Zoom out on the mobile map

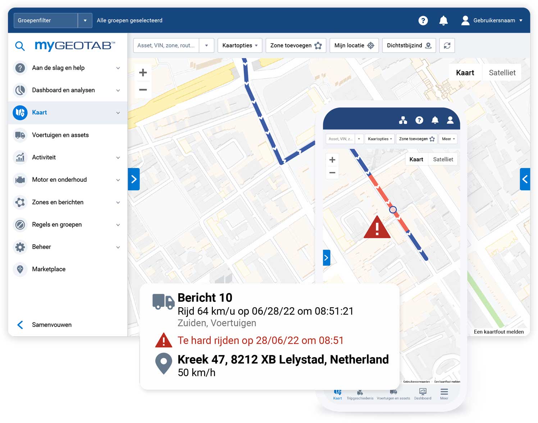tap(332, 173)
